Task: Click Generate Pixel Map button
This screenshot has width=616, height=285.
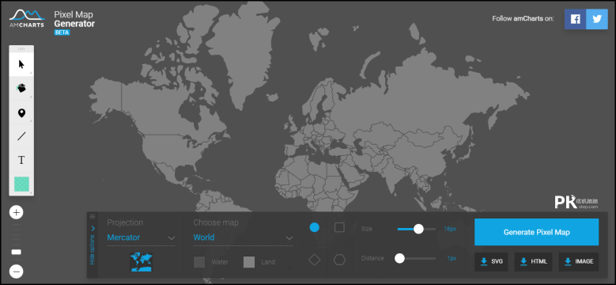Action: pyautogui.click(x=536, y=232)
